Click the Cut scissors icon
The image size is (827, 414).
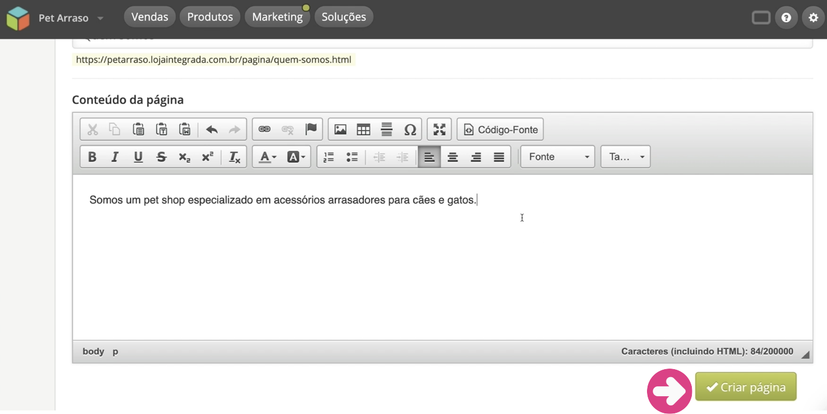coord(92,129)
